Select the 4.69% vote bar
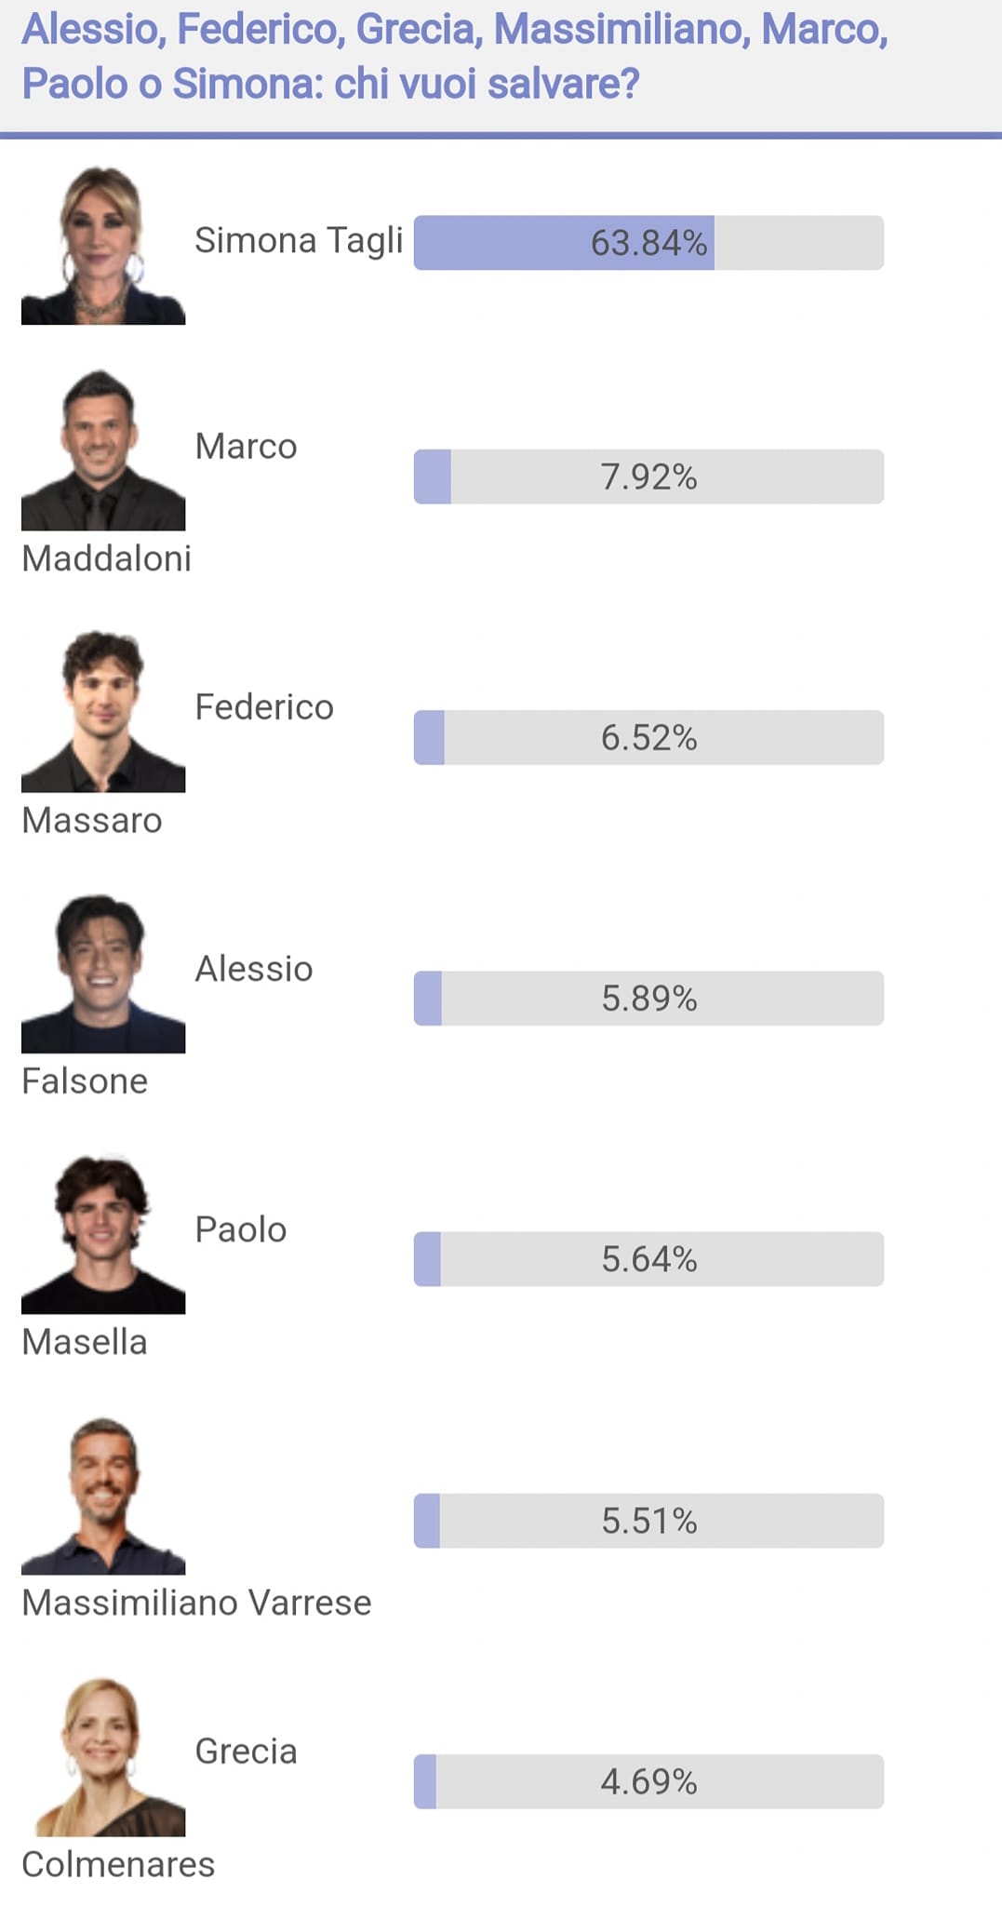This screenshot has width=1002, height=1906. coord(648,1781)
